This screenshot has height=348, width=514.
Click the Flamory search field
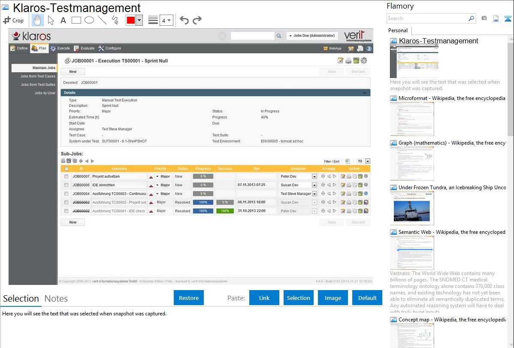point(427,18)
